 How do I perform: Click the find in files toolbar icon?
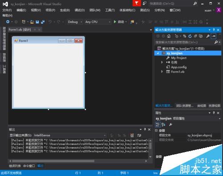pos(132,22)
